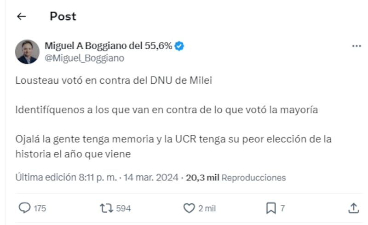Go back using the left arrow
The width and height of the screenshot is (368, 225).
[21, 17]
